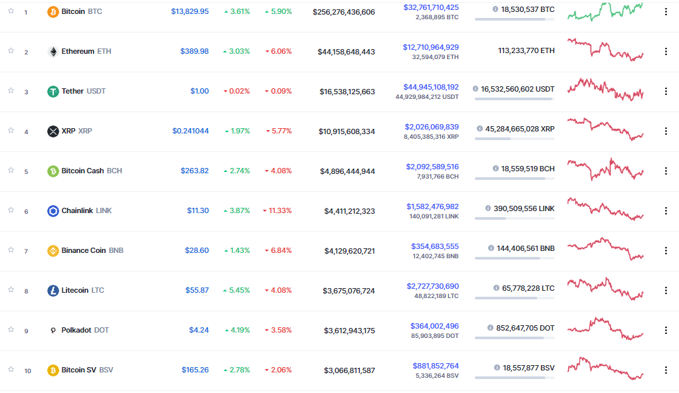The image size is (679, 393).
Task: Toggle the star next to Litecoin
Action: (x=11, y=289)
